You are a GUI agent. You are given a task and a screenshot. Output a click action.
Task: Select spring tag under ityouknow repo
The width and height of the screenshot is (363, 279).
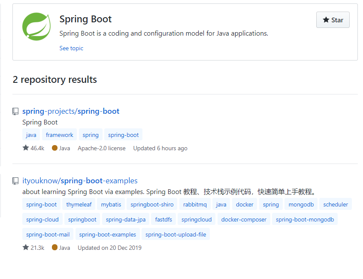pyautogui.click(x=271, y=204)
